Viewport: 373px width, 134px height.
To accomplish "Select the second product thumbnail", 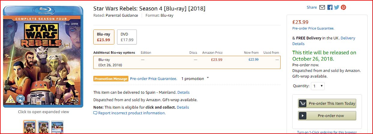I will pyautogui.click(x=44, y=127).
